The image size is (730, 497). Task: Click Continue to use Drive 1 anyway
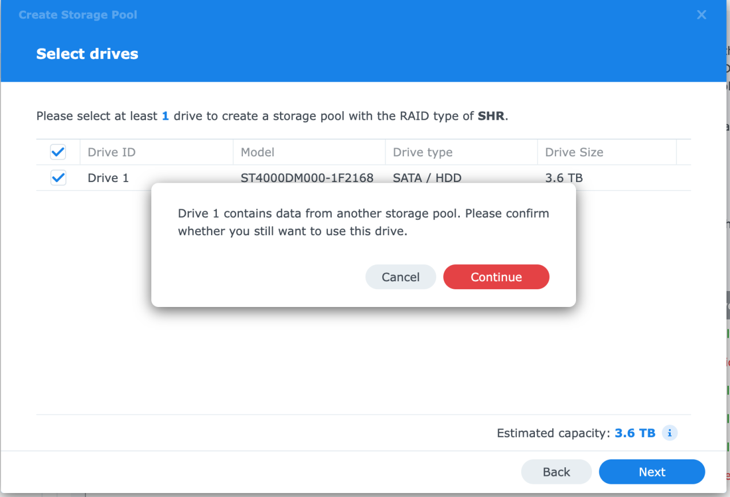(x=496, y=277)
